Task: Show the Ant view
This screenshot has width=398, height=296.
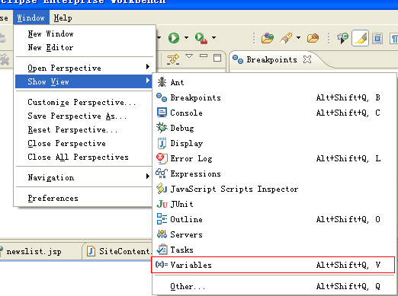Action: (x=274, y=82)
